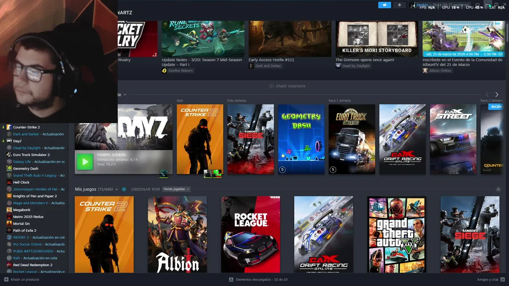Click the green frog friend avatar under Counter-Strike 2

(217, 174)
